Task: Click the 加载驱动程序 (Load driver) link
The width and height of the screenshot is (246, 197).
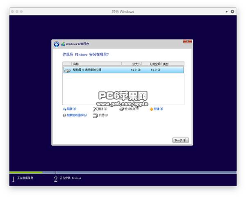Action: tap(77, 115)
